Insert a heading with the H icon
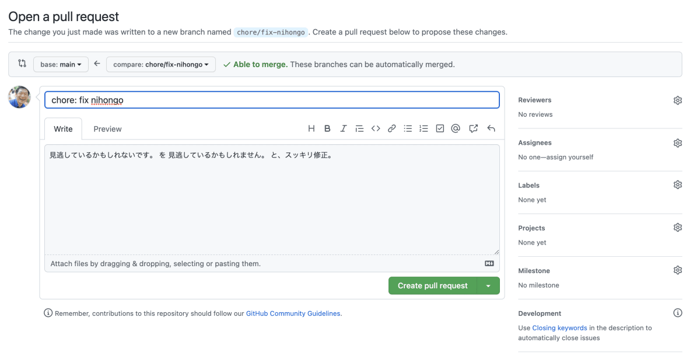 311,128
